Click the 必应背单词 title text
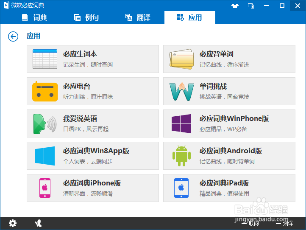Screen dimensions: 306x230 tap(217, 54)
